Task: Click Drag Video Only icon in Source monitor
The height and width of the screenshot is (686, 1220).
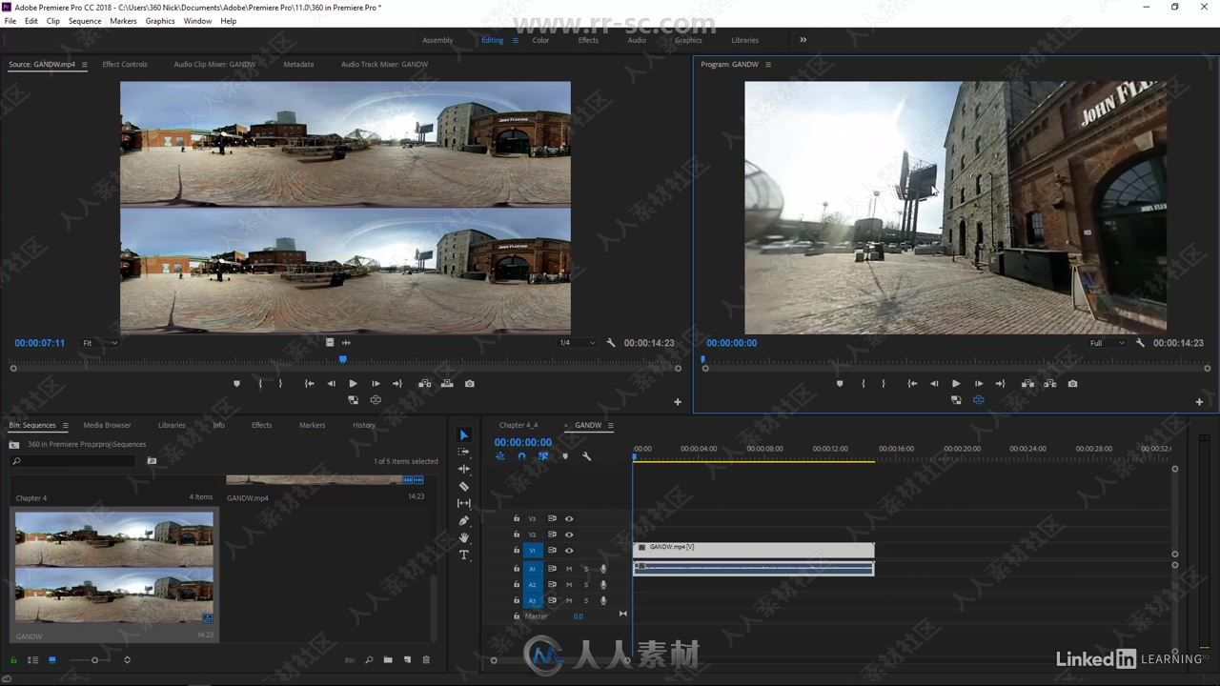Action: click(330, 343)
